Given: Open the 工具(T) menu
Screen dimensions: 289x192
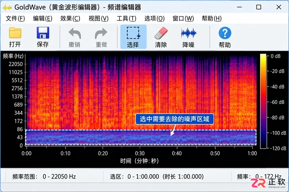Looking at the screenshot, I should click(127, 18).
